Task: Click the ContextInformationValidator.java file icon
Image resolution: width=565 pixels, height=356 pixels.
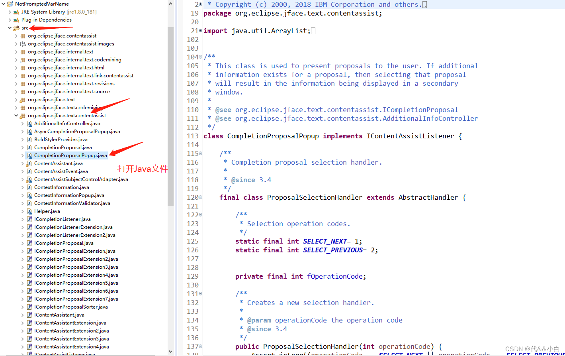Action: click(29, 203)
